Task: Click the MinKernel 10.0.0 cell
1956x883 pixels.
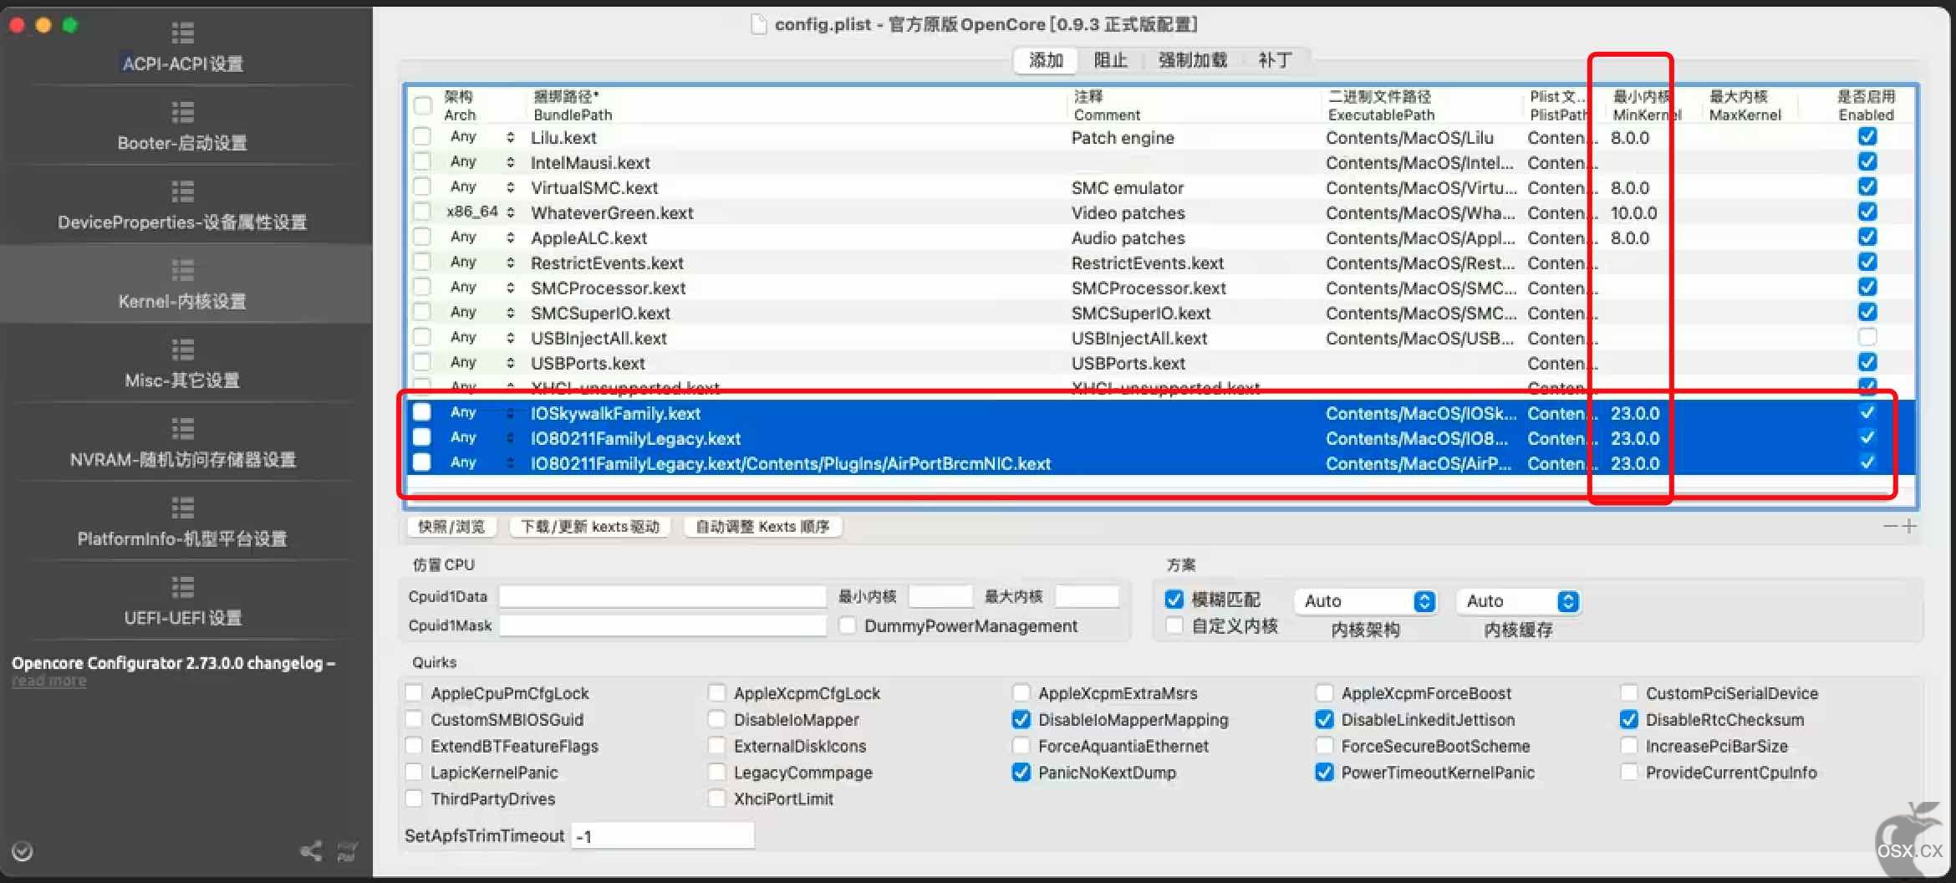Action: tap(1633, 212)
